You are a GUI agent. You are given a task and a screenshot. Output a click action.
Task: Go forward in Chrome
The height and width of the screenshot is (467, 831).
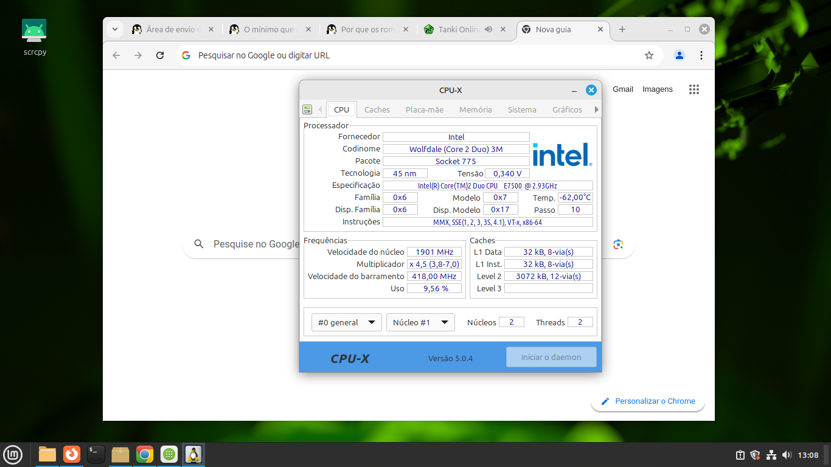click(138, 55)
